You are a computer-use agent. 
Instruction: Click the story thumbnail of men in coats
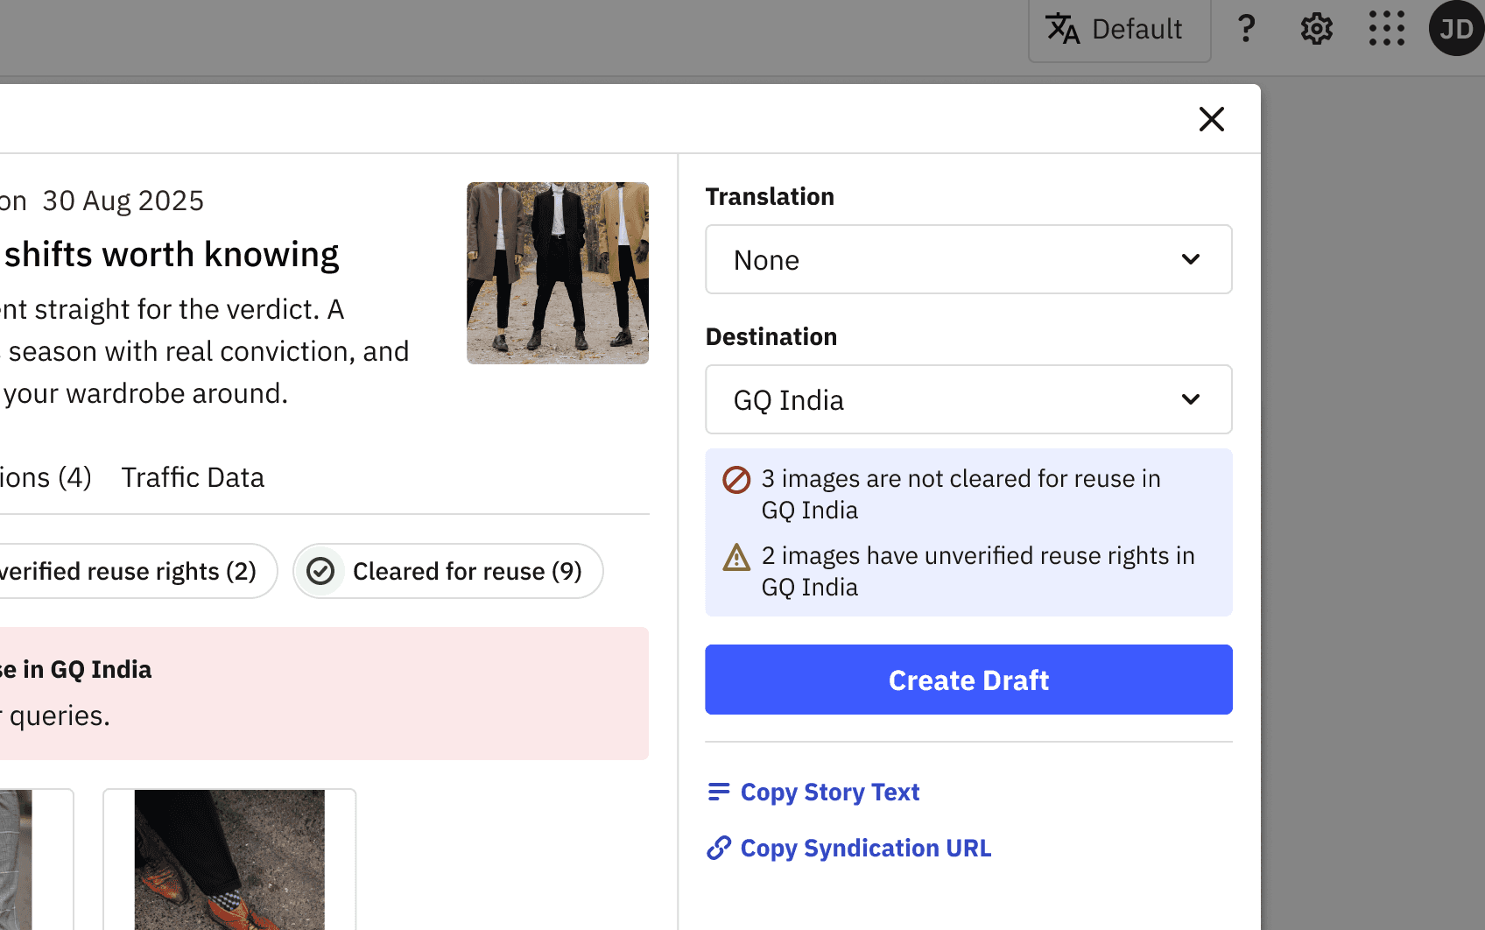point(558,273)
